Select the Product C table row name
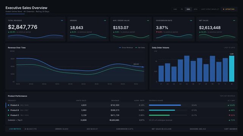The height and width of the screenshot is (136, 243). (x=15, y=115)
